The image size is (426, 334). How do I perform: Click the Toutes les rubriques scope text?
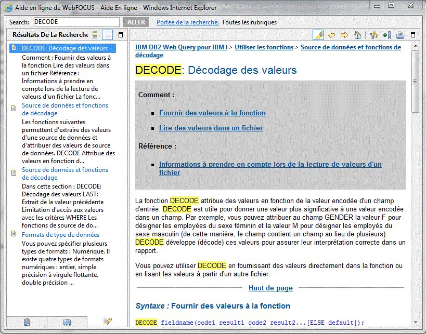click(x=249, y=22)
